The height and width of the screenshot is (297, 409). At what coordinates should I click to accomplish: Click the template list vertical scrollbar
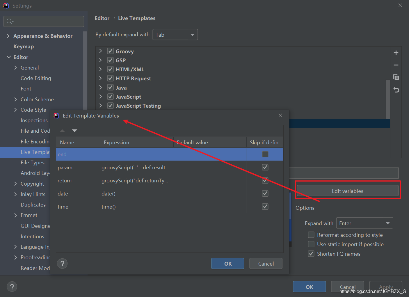pyautogui.click(x=387, y=99)
